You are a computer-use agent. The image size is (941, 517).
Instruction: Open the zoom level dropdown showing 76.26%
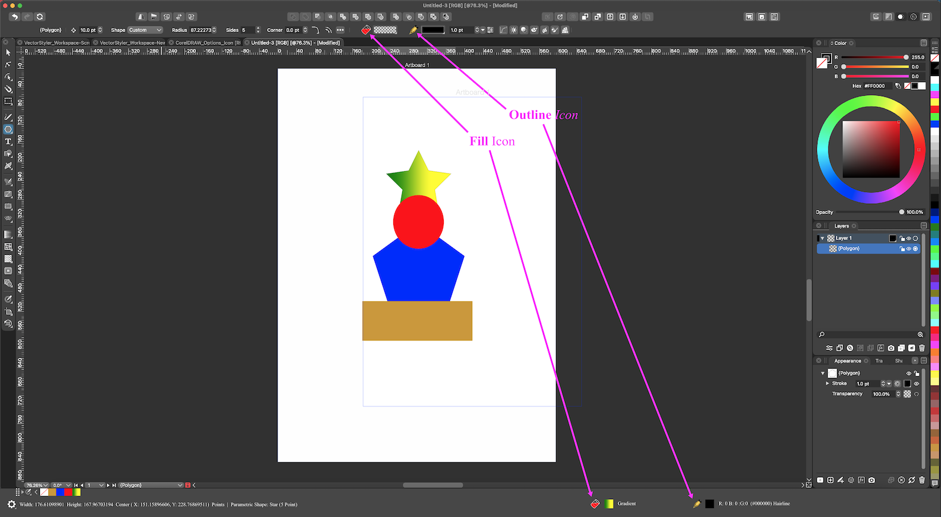tap(37, 486)
